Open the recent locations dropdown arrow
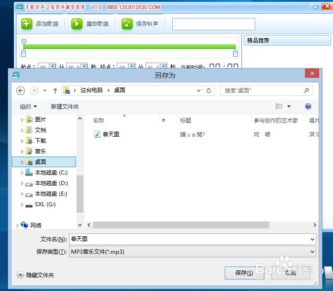The width and height of the screenshot is (333, 291). tap(45, 91)
